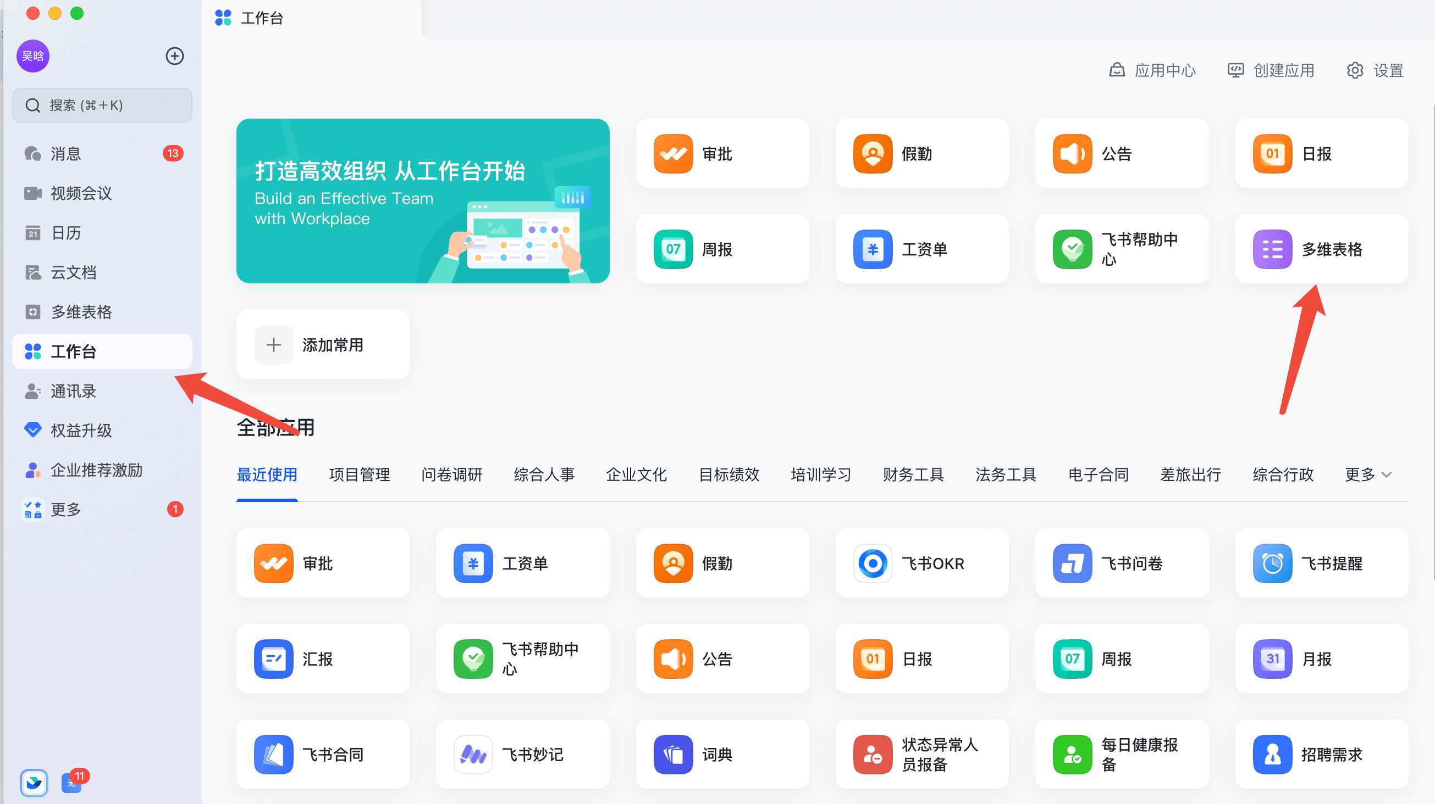Switch to the 目标绩效 tab
Image resolution: width=1435 pixels, height=804 pixels.
728,474
